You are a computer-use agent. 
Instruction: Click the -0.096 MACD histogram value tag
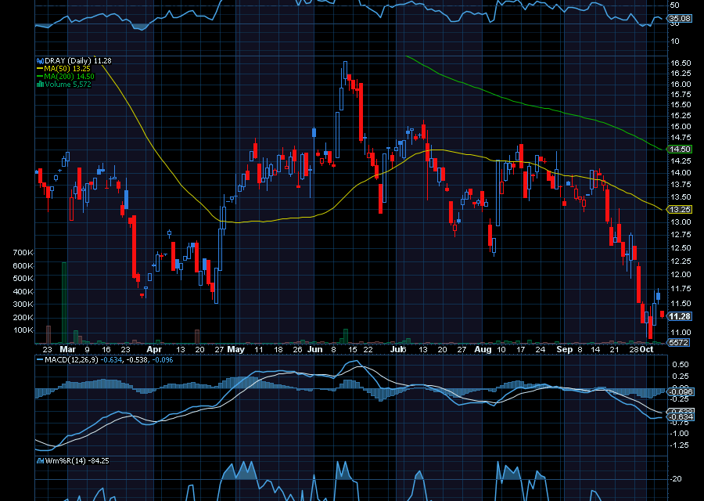click(681, 392)
